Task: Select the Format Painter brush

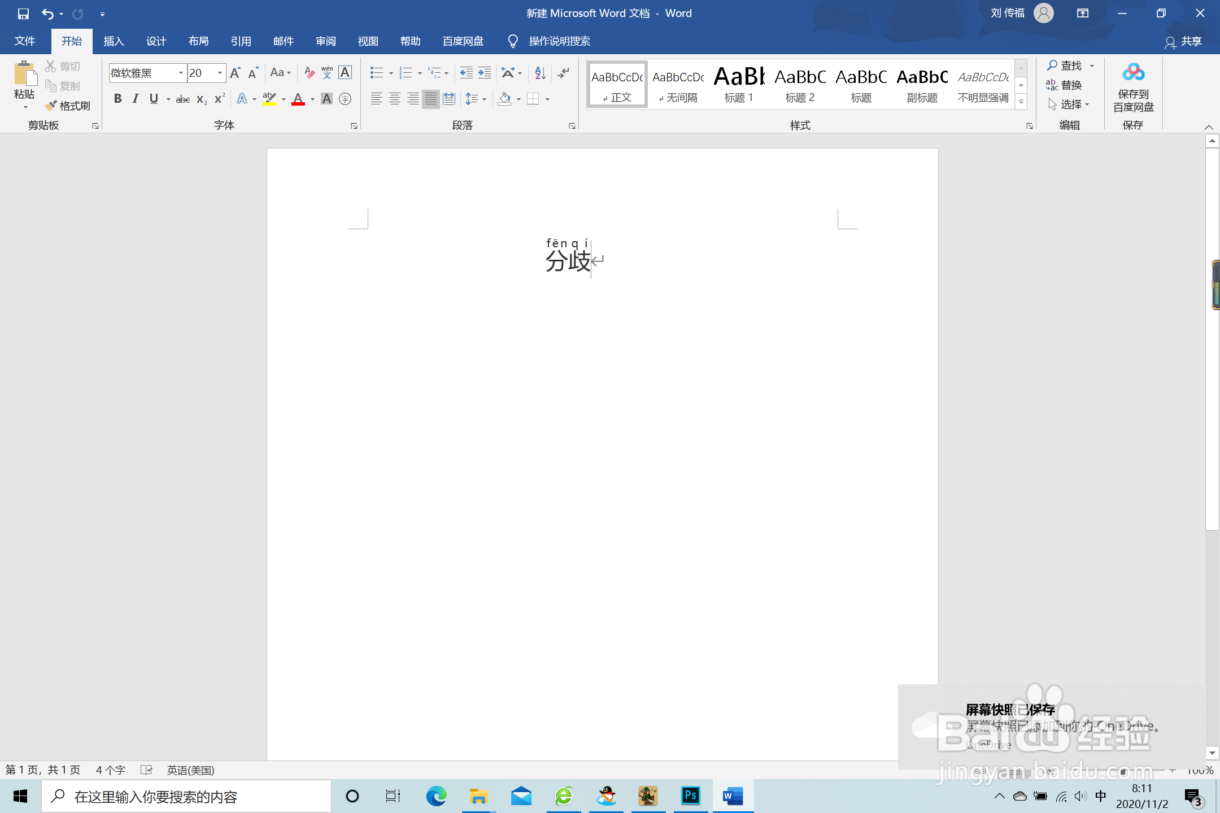Action: click(x=68, y=106)
